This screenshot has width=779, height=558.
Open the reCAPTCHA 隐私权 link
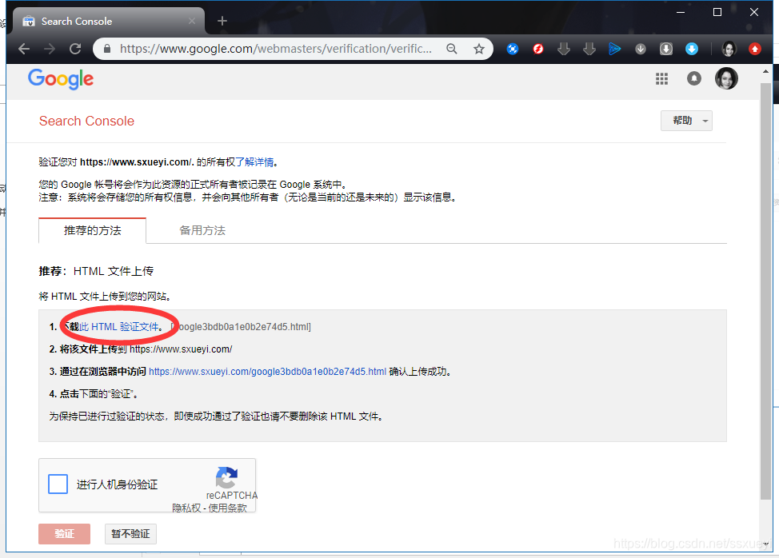coord(186,508)
